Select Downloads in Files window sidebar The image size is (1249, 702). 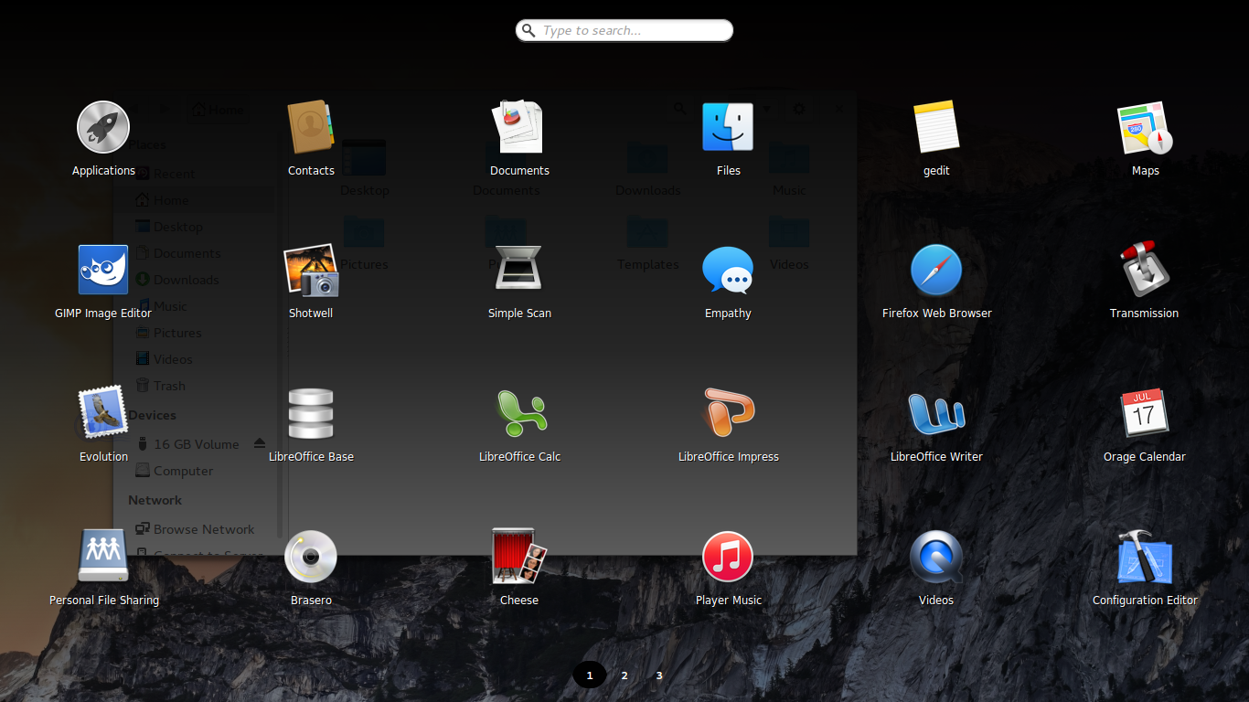point(186,280)
